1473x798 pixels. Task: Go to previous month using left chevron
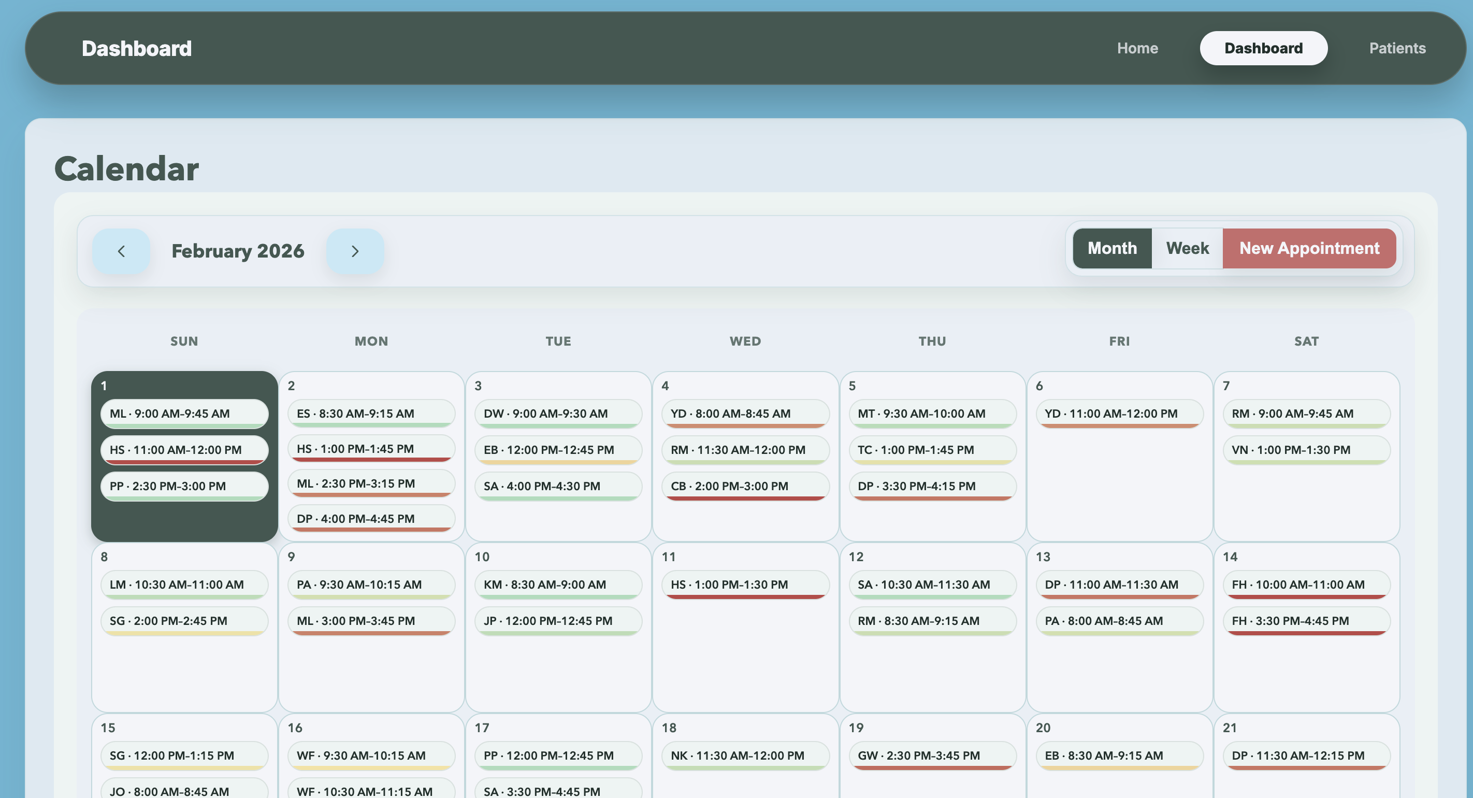121,251
